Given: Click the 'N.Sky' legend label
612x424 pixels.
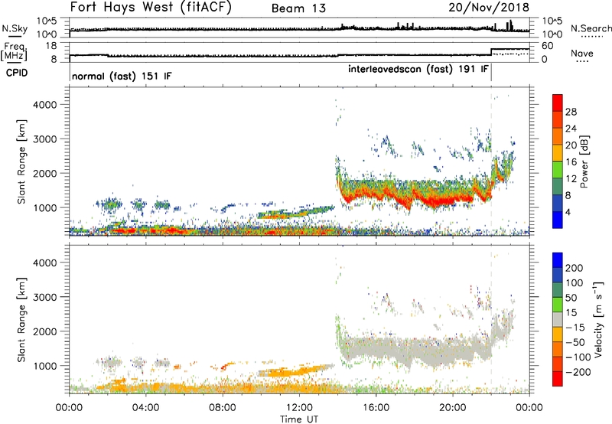Looking at the screenshot, I should pyautogui.click(x=15, y=28).
